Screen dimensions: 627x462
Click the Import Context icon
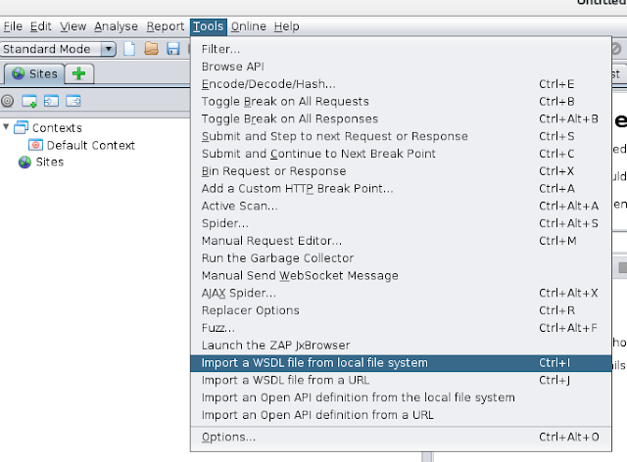(x=51, y=101)
